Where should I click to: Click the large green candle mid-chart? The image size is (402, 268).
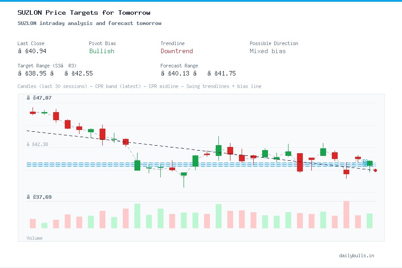[x=218, y=151]
